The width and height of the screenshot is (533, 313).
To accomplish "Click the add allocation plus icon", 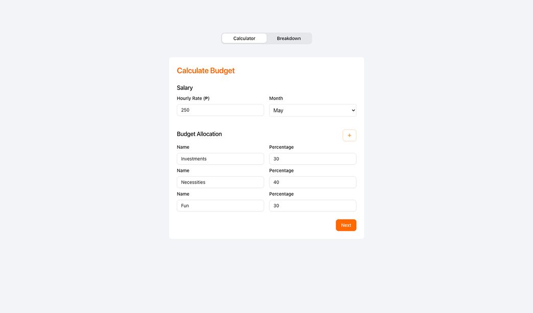I will point(349,135).
